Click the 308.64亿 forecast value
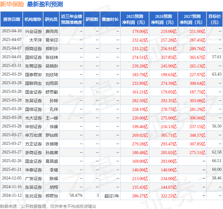 coord(198,83)
